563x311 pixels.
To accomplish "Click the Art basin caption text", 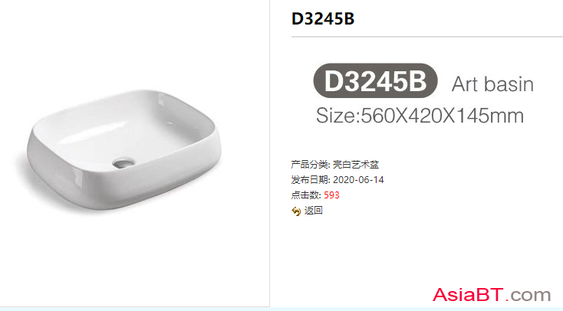I will (x=492, y=84).
